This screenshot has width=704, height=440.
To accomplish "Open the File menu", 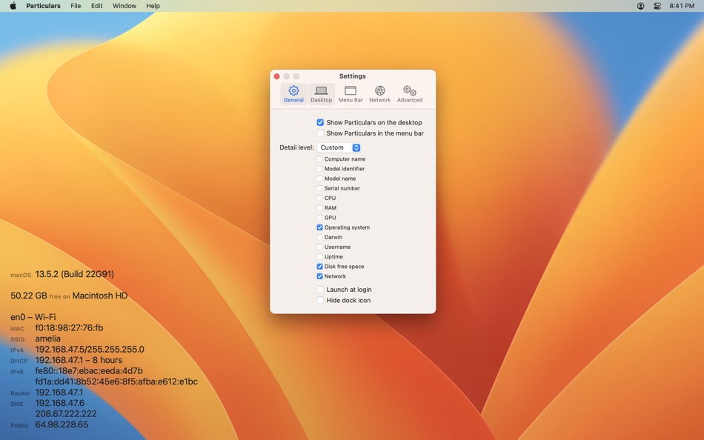I will click(x=76, y=6).
